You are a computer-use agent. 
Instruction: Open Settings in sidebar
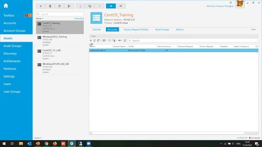coord(9,76)
